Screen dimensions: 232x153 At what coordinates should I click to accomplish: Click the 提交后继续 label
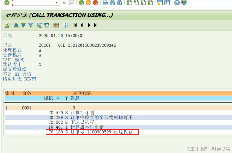(15, 69)
